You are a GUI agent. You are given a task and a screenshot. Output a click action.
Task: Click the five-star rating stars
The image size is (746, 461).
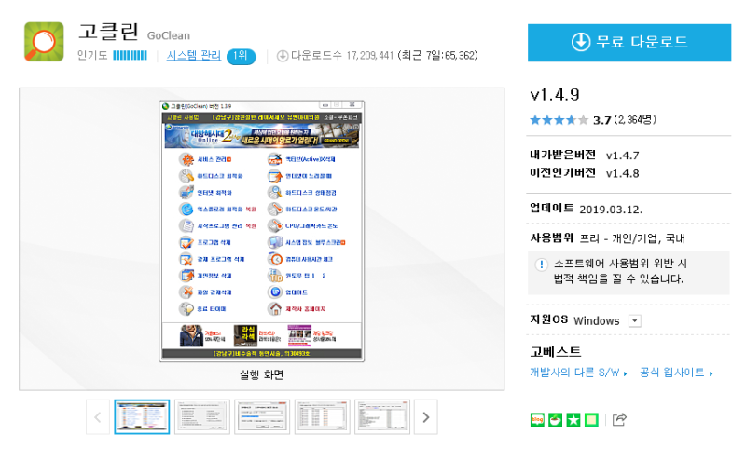(x=559, y=120)
